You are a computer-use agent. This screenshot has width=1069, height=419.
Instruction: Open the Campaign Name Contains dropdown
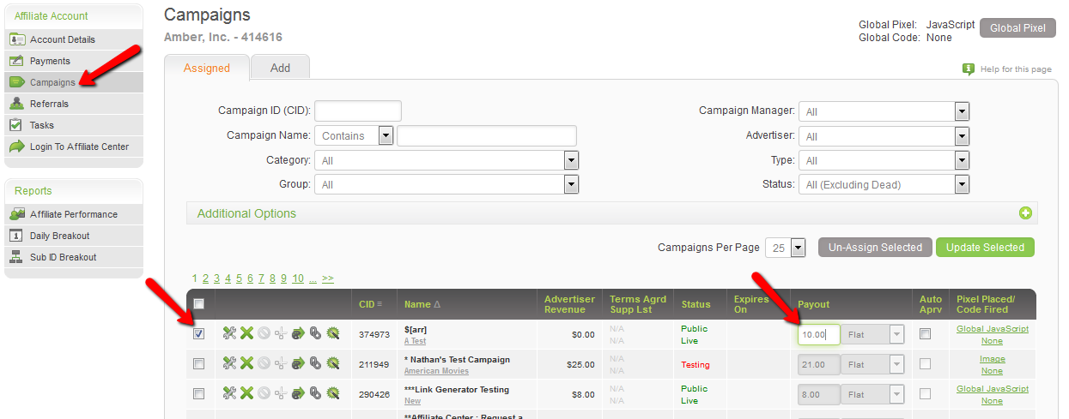pos(354,135)
